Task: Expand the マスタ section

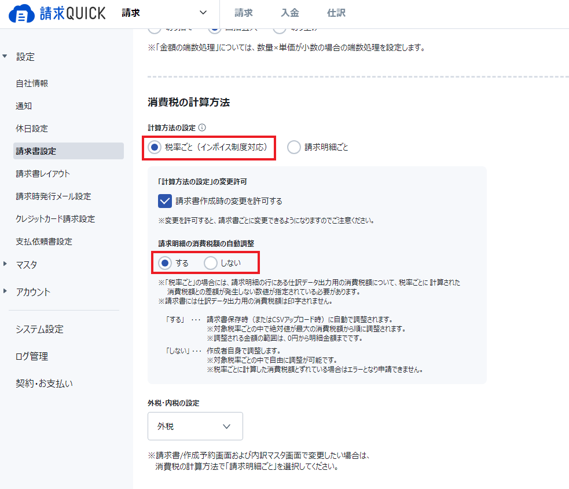Action: [x=5, y=264]
